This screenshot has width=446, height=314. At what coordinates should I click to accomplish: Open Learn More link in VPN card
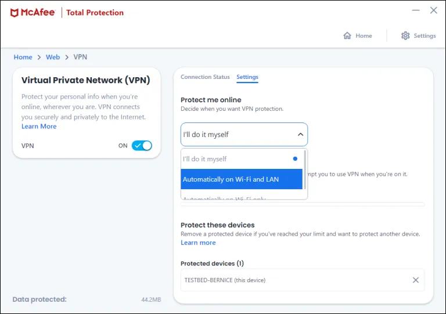(x=39, y=127)
